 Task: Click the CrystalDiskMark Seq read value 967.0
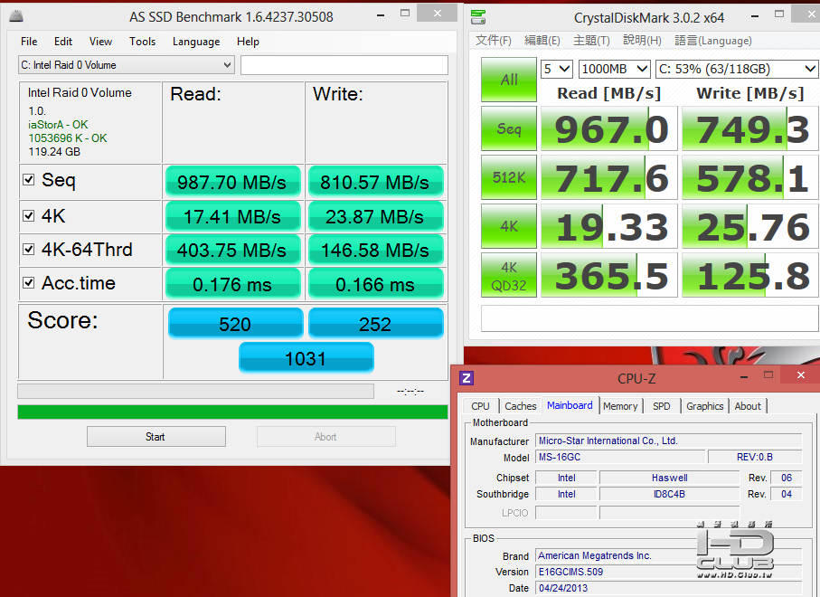pyautogui.click(x=609, y=128)
